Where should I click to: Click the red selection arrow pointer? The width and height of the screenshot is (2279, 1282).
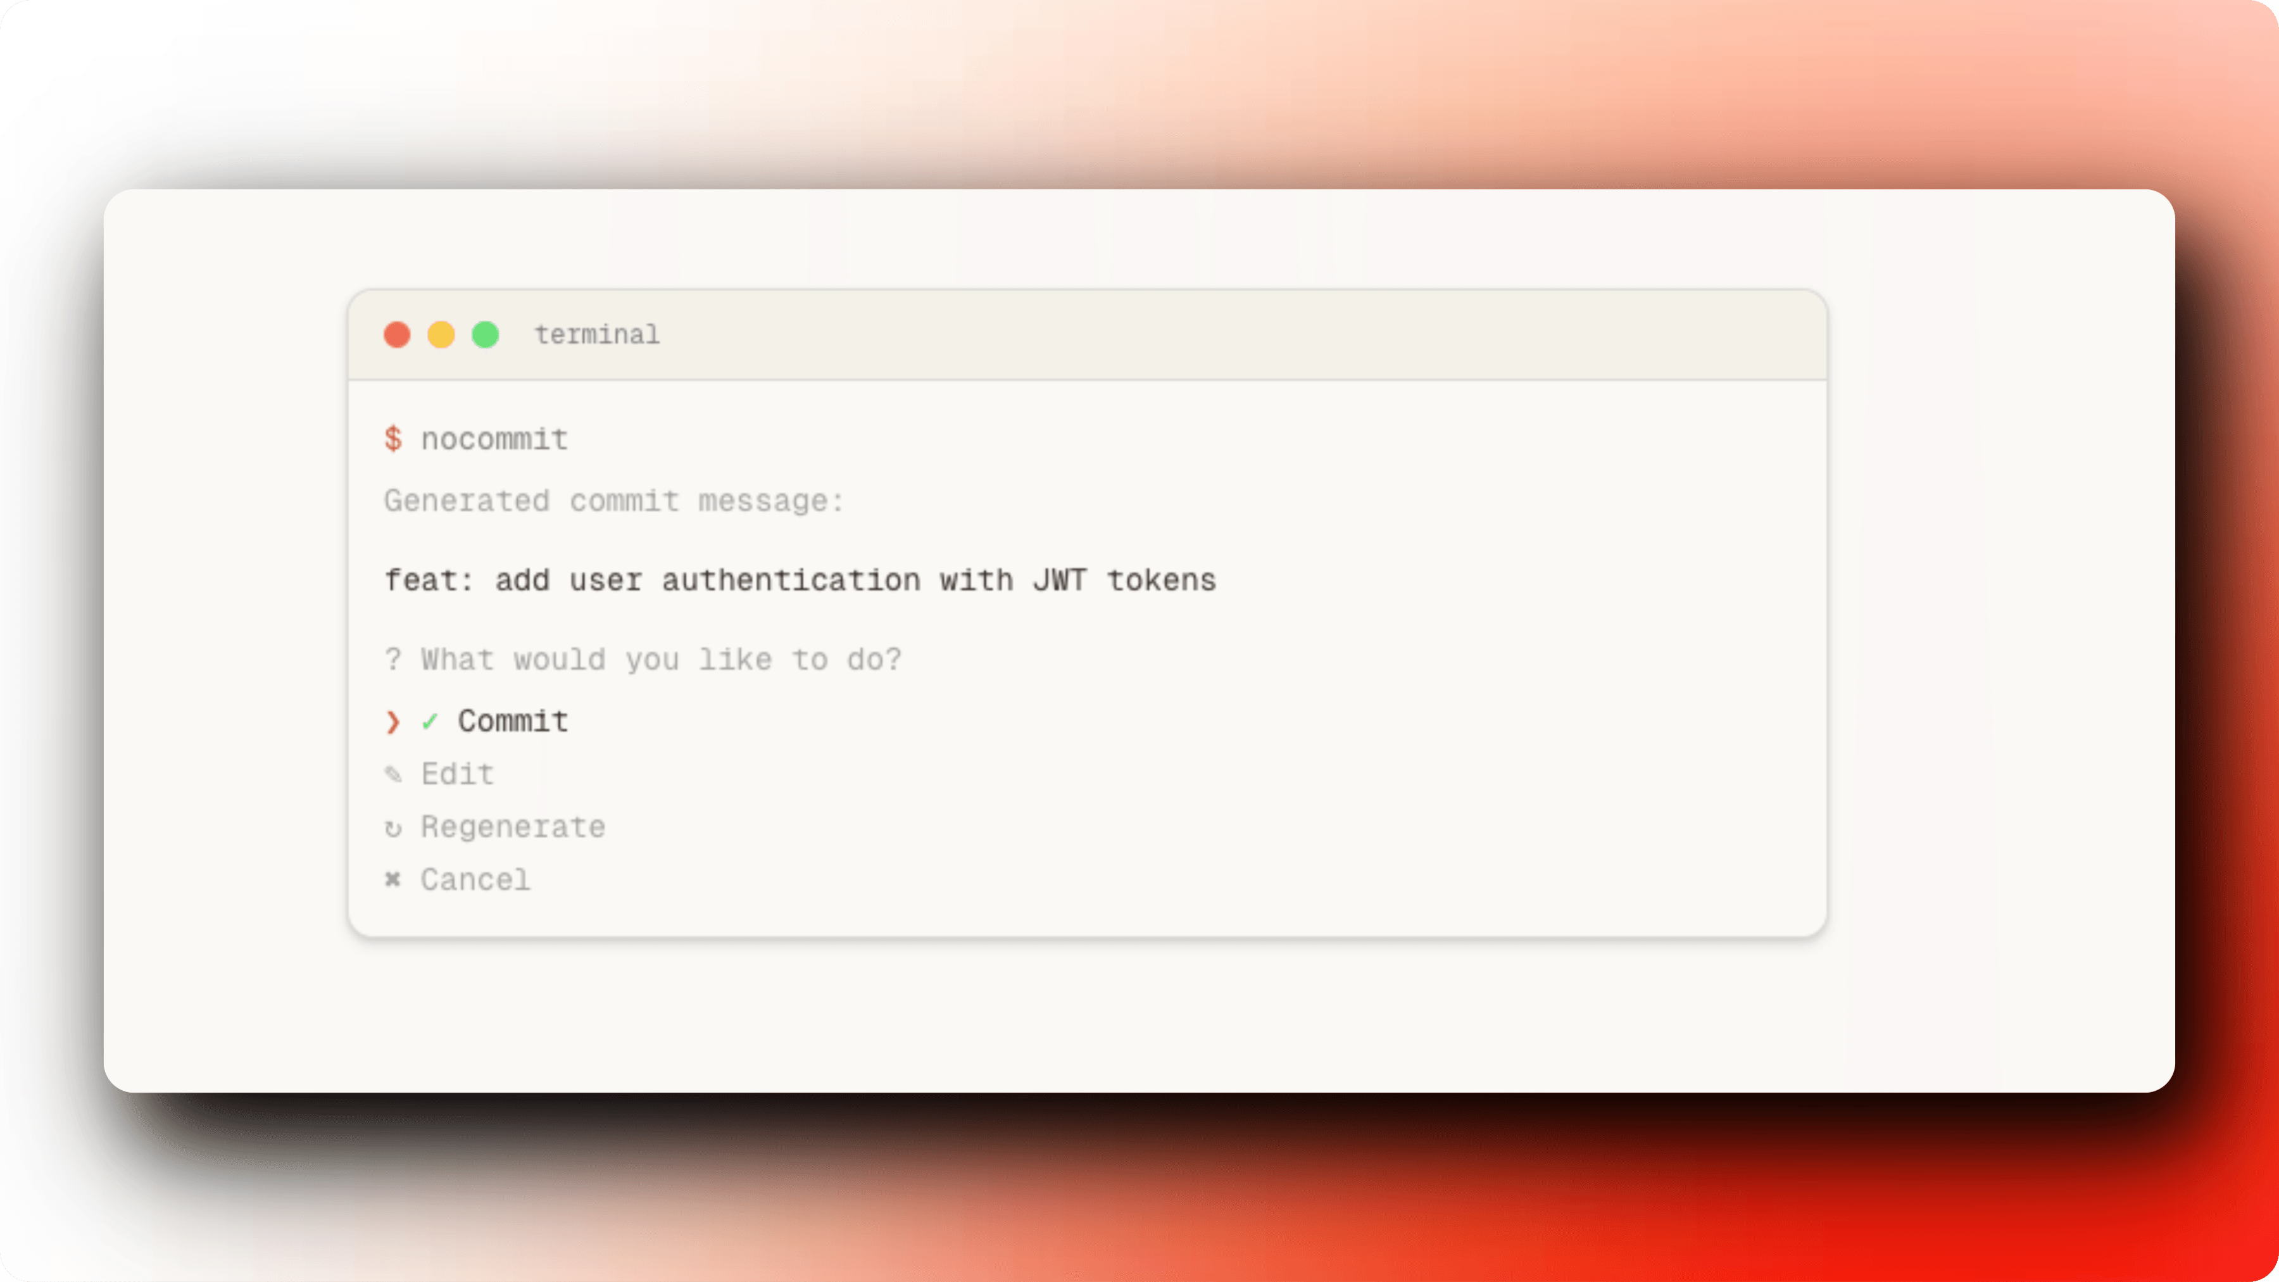tap(392, 722)
